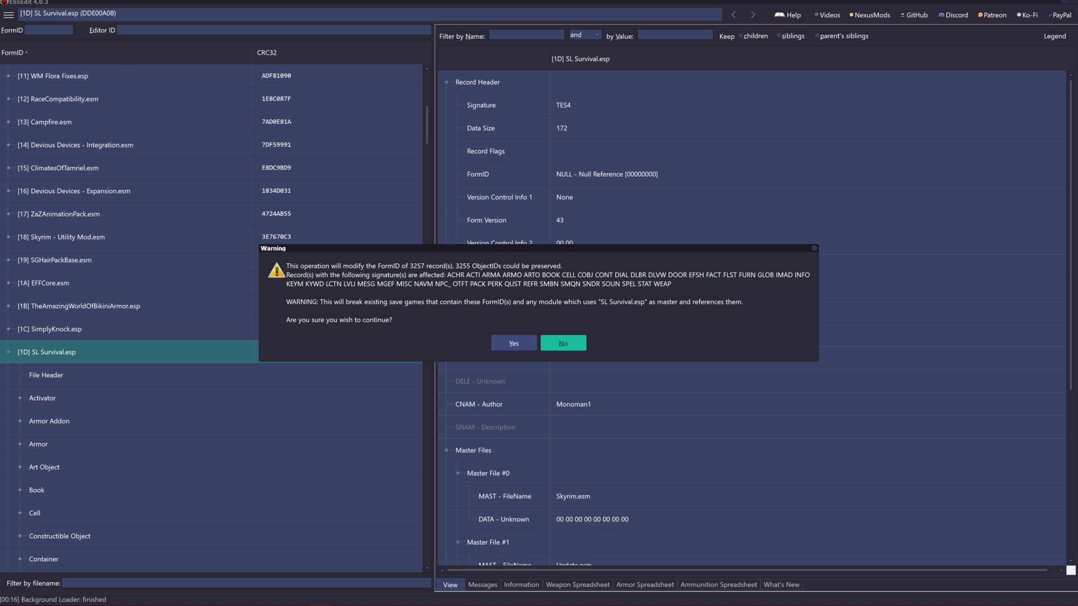The image size is (1078, 606).
Task: Select the File Header tree item
Action: pyautogui.click(x=46, y=375)
